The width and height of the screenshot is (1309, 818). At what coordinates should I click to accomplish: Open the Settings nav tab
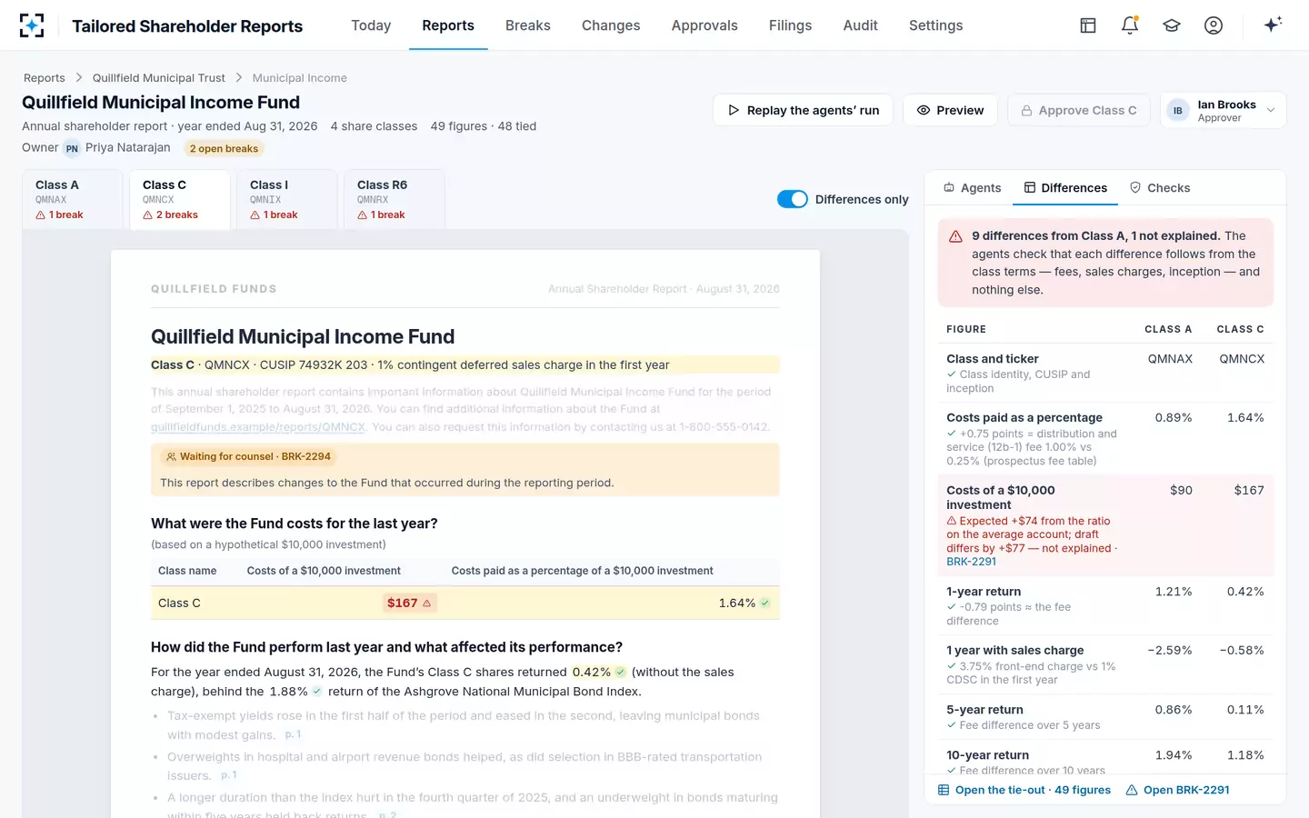[935, 25]
